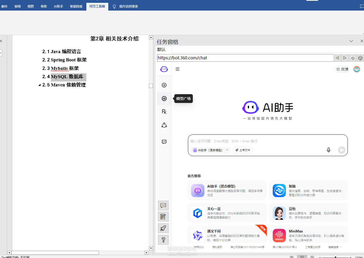Click the 2.4 MySQL 数据库 heading
Image resolution: width=364 pixels, height=258 pixels.
point(63,77)
